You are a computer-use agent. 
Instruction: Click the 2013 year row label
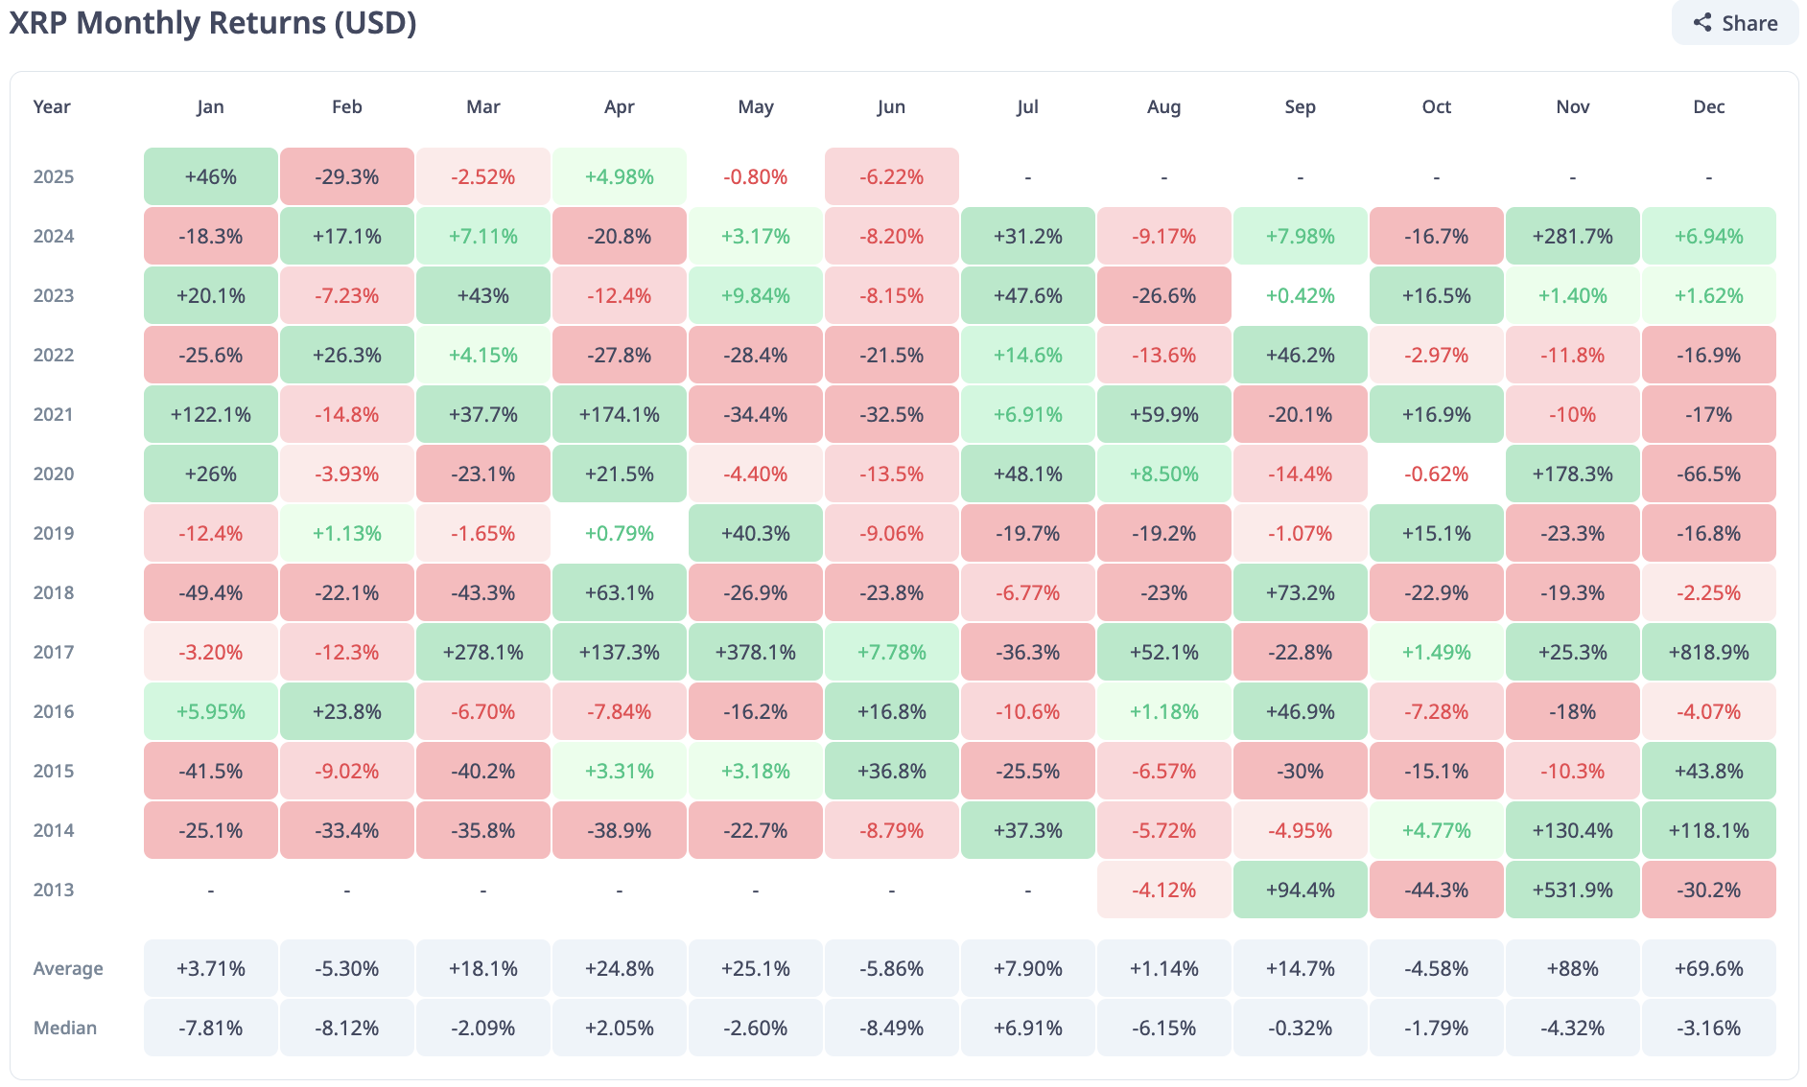54,890
